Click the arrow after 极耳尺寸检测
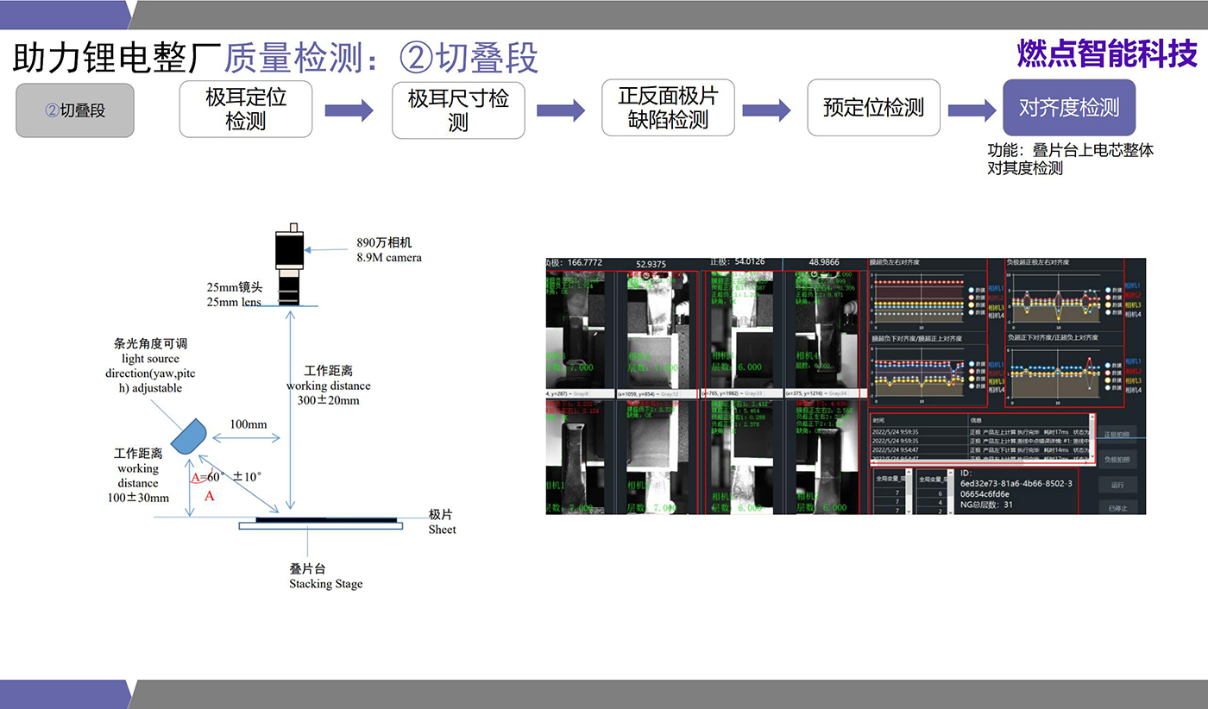The width and height of the screenshot is (1208, 709). coord(561,110)
